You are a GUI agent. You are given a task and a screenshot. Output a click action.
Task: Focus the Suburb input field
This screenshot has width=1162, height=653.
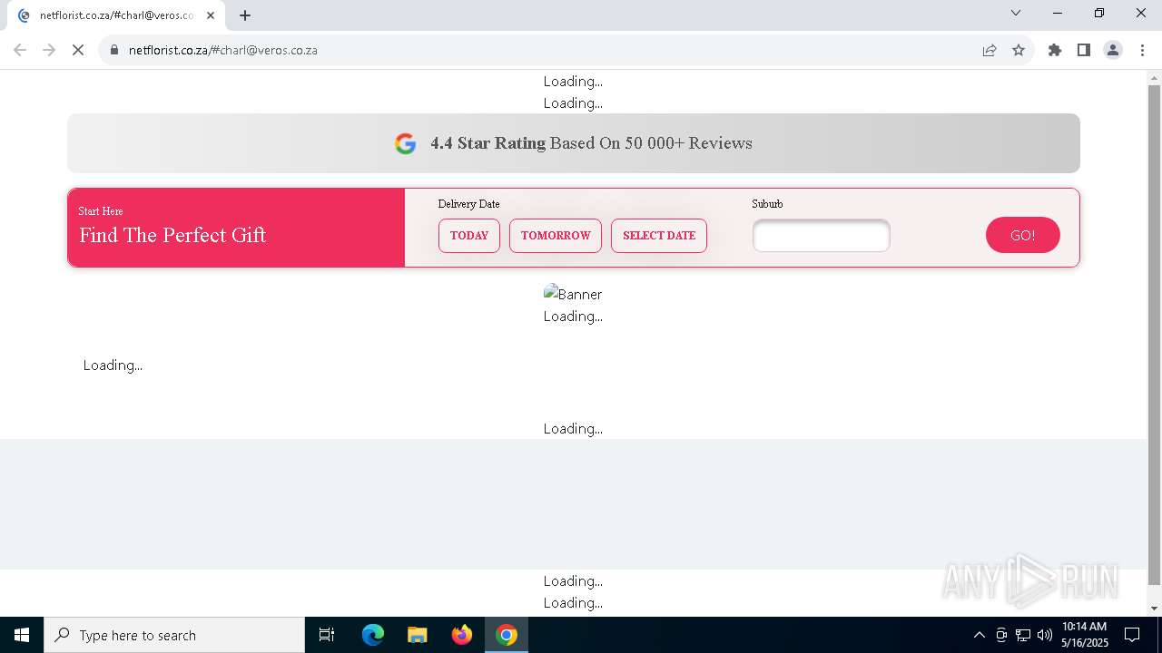coord(821,236)
